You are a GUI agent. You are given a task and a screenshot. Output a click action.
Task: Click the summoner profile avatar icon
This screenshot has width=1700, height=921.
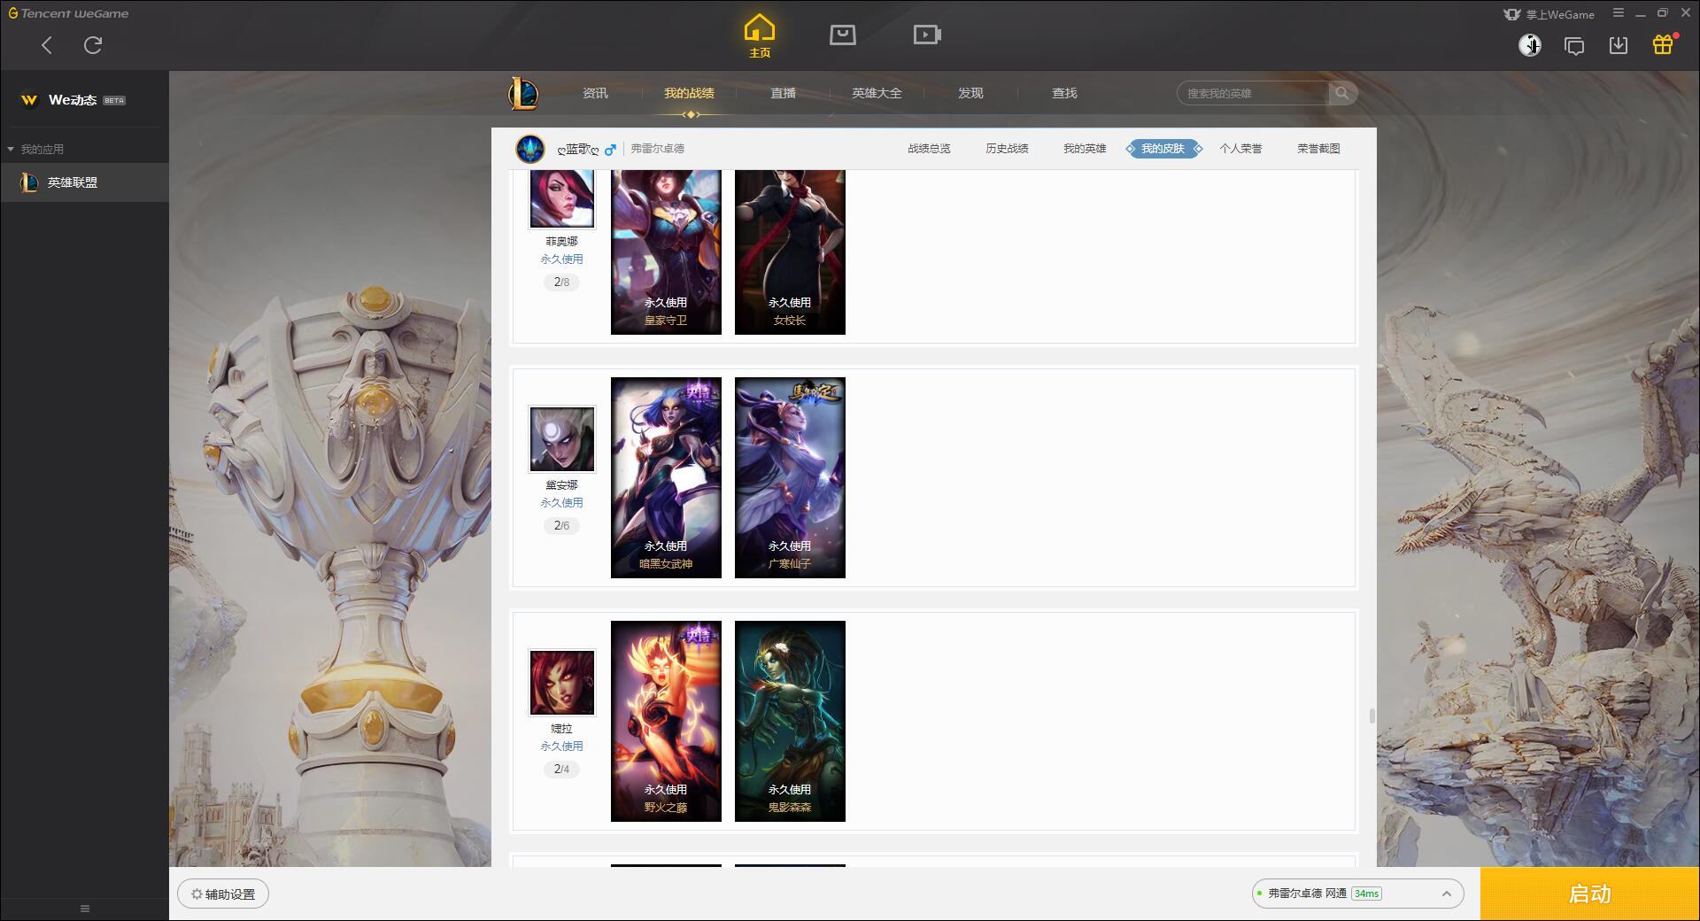[x=530, y=149]
